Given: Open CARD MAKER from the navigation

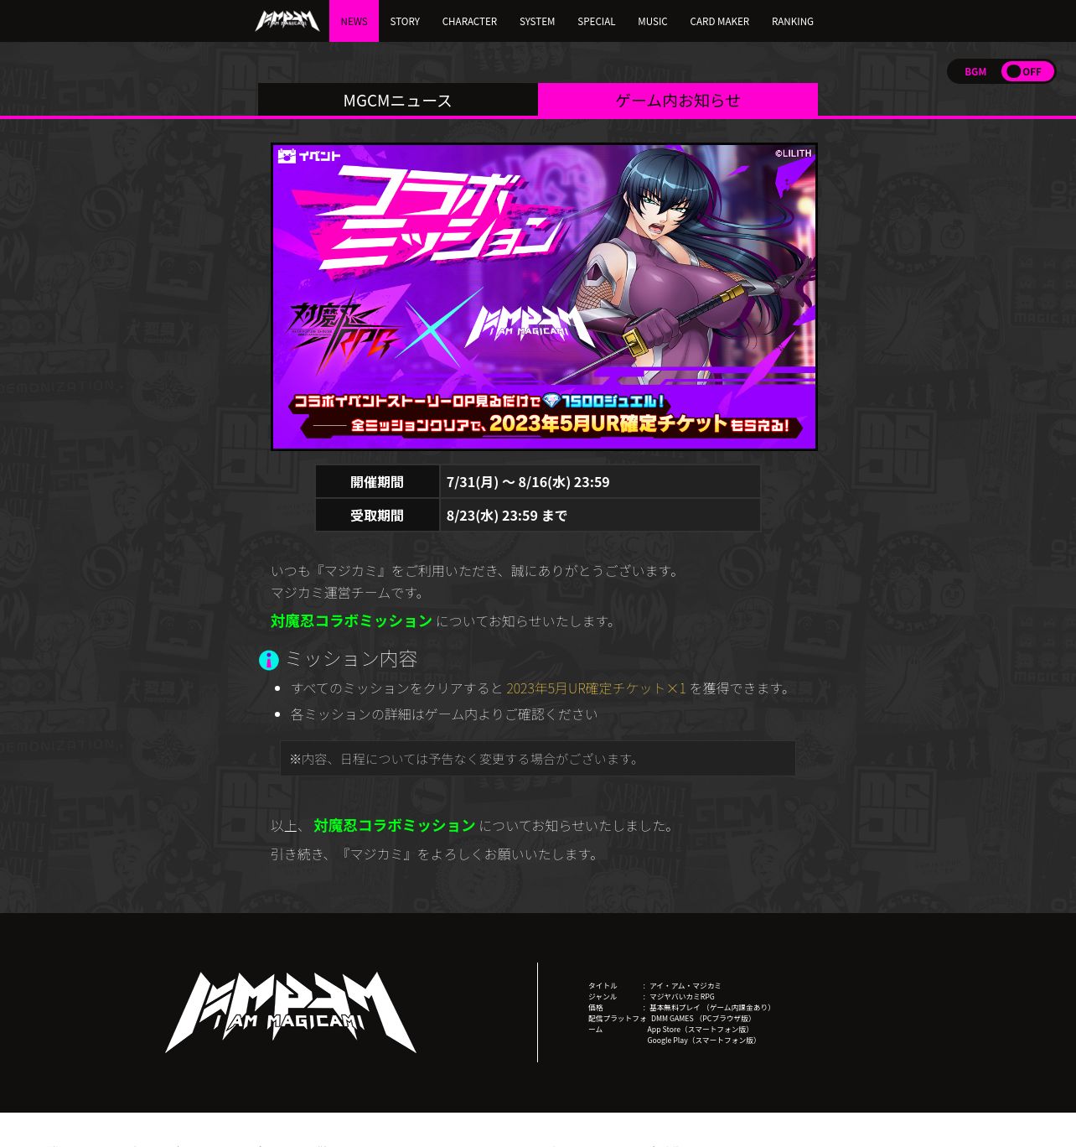Looking at the screenshot, I should pos(720,21).
